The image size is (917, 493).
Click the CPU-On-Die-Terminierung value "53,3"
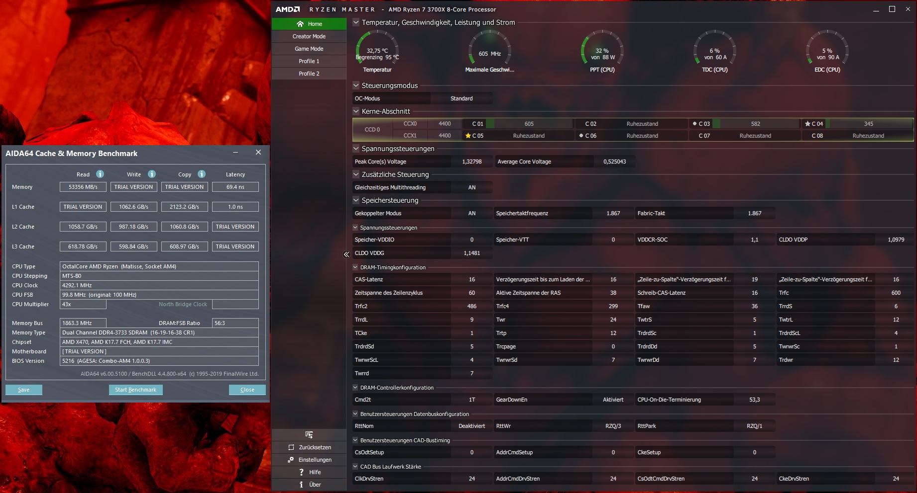[755, 400]
